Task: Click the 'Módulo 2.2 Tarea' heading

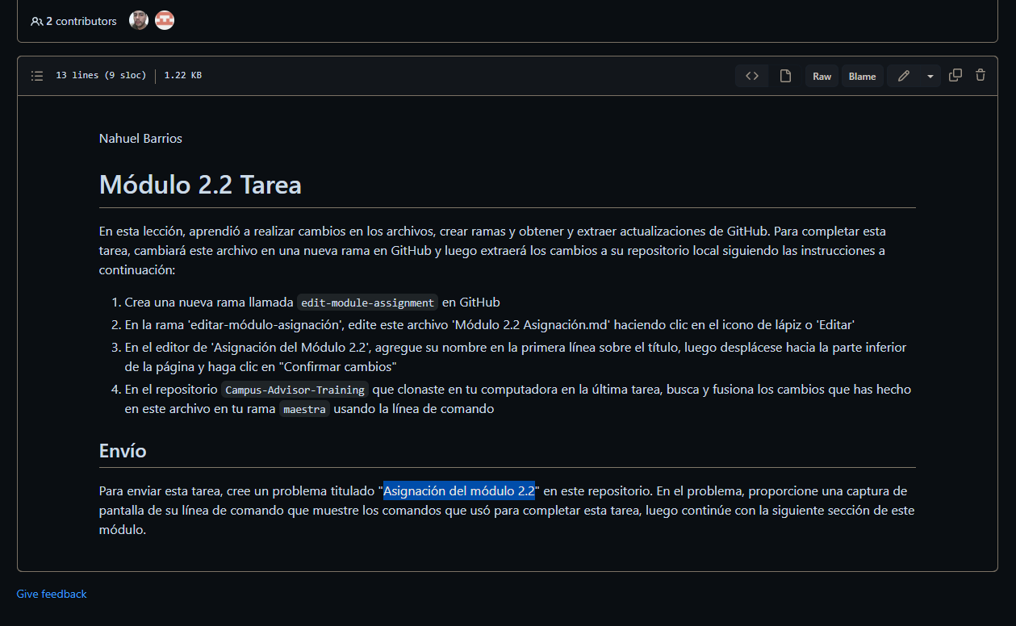Action: point(199,185)
